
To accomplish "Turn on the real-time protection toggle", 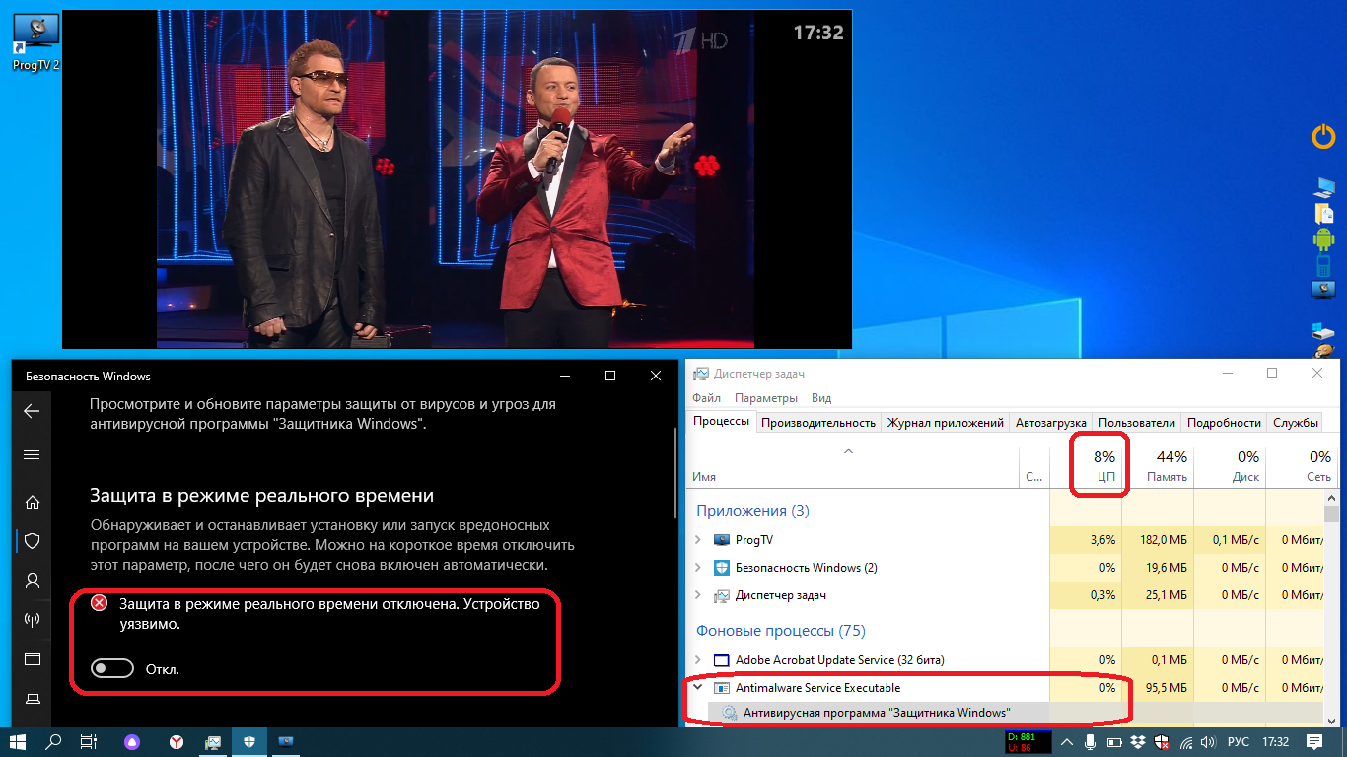I will tap(111, 669).
